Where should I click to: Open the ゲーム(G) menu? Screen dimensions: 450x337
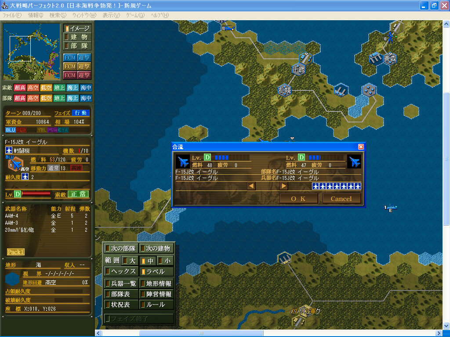point(135,15)
